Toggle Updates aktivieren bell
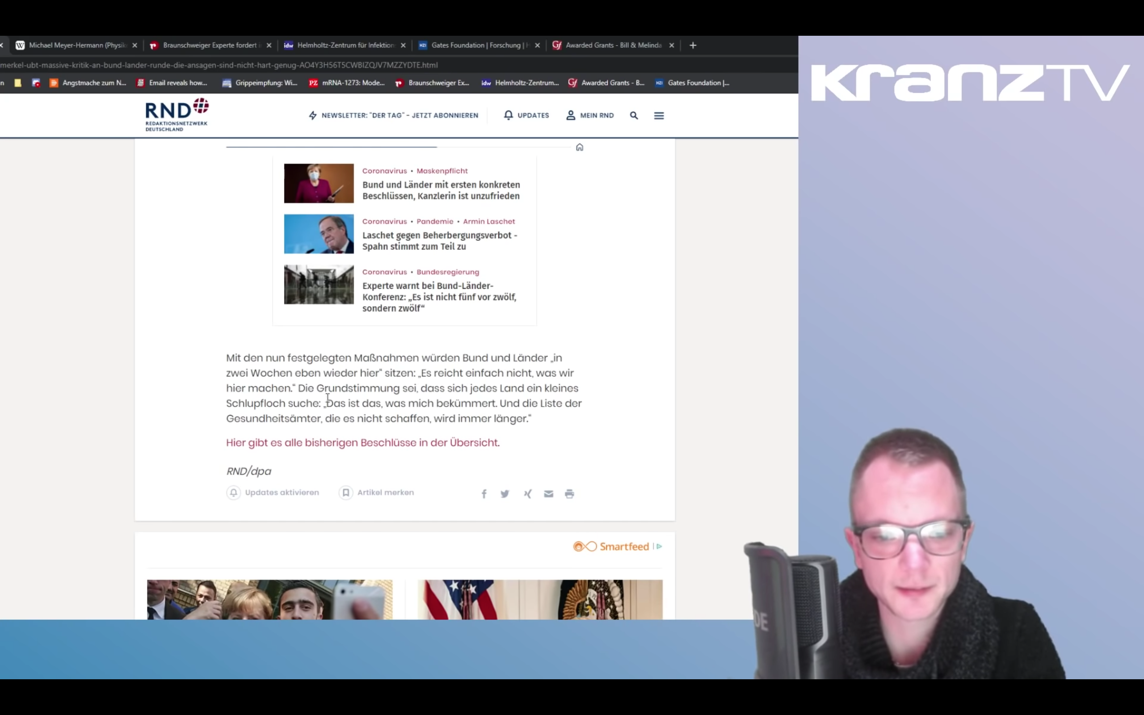Screen dimensions: 1144x715 pos(234,492)
